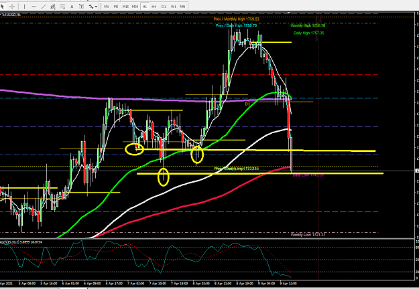This screenshot has height=289, width=419.
Task: Click the '8 Apr 03:00' time label
Action: (x=201, y=284)
